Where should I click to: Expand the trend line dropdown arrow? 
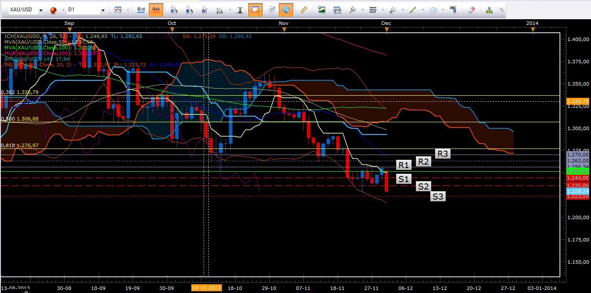[422, 10]
